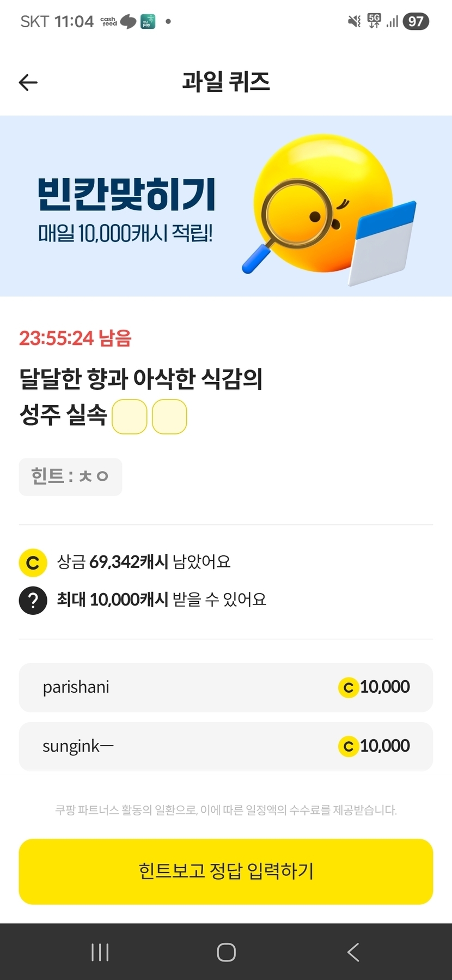Tap the green pay notification icon

coord(148,22)
